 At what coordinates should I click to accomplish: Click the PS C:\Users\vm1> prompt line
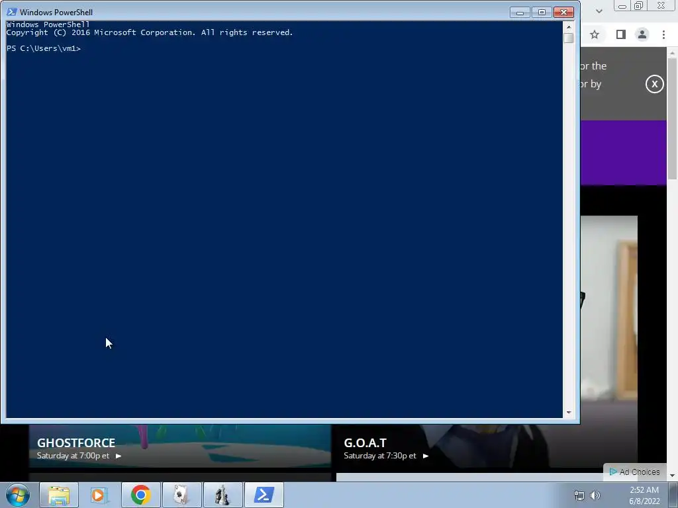pyautogui.click(x=44, y=48)
